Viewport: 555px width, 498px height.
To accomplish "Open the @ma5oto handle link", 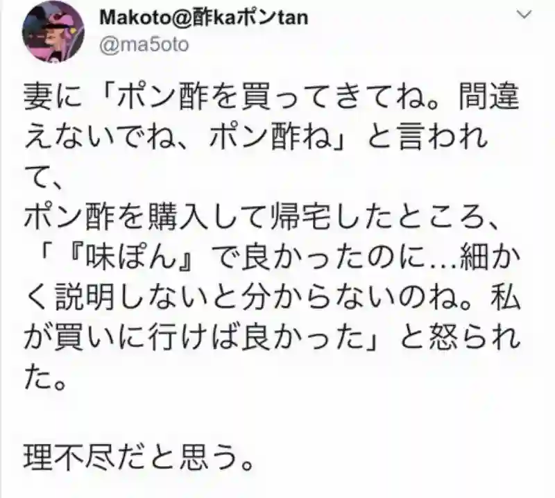I will click(x=144, y=45).
